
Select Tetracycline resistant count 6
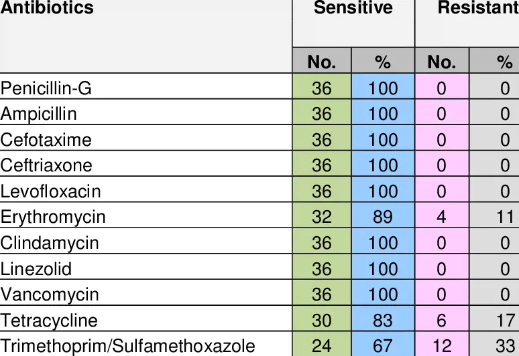tap(441, 321)
